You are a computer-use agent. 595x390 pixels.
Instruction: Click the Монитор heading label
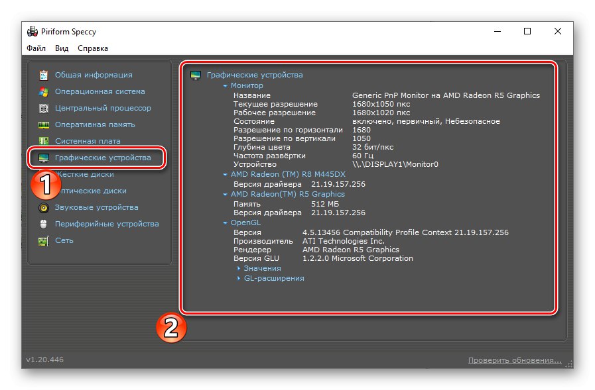[x=247, y=85]
